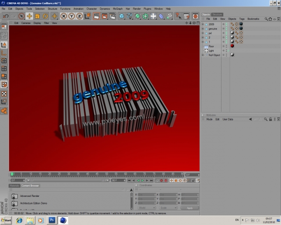This screenshot has height=225, width=281.
Task: Toggle visibility dots for 2009 object
Action: pyautogui.click(x=226, y=24)
